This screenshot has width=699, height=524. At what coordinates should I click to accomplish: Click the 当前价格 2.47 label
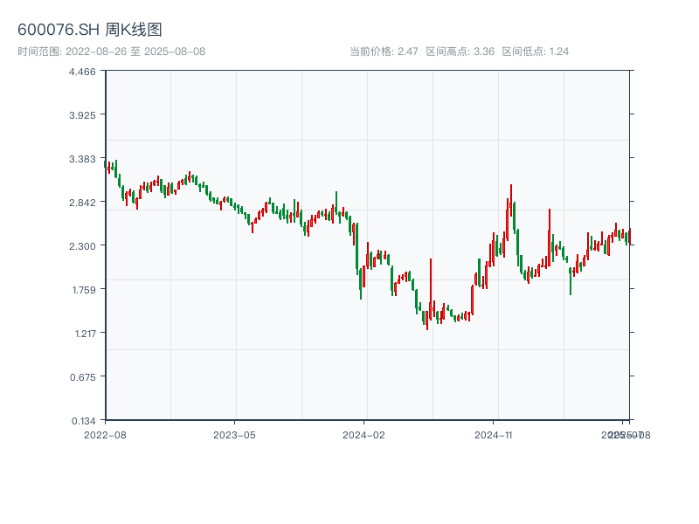[x=384, y=52]
